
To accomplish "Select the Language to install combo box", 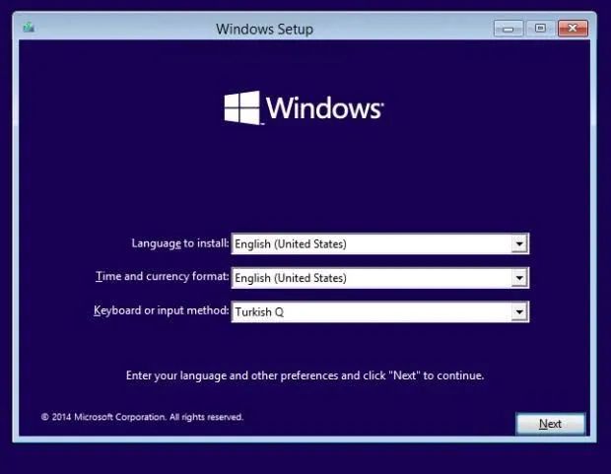I will coord(380,244).
